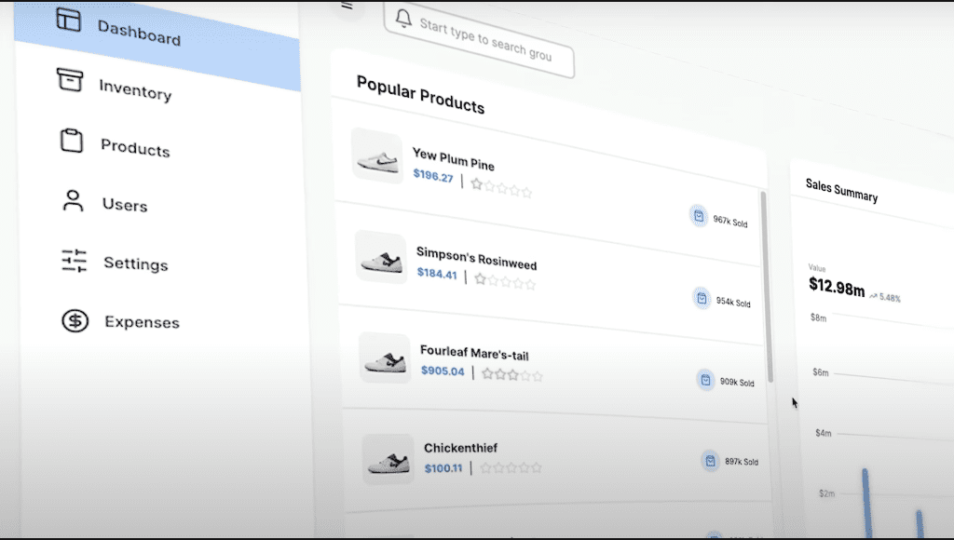
Task: Click the Simpson's Rosinweed product name
Action: coord(476,258)
